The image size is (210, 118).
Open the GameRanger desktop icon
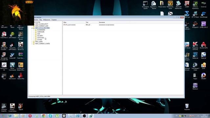(x=203, y=14)
